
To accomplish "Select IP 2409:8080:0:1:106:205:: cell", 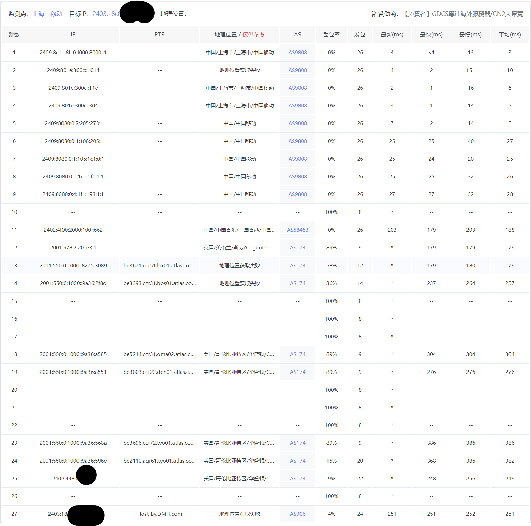I will pos(73,141).
